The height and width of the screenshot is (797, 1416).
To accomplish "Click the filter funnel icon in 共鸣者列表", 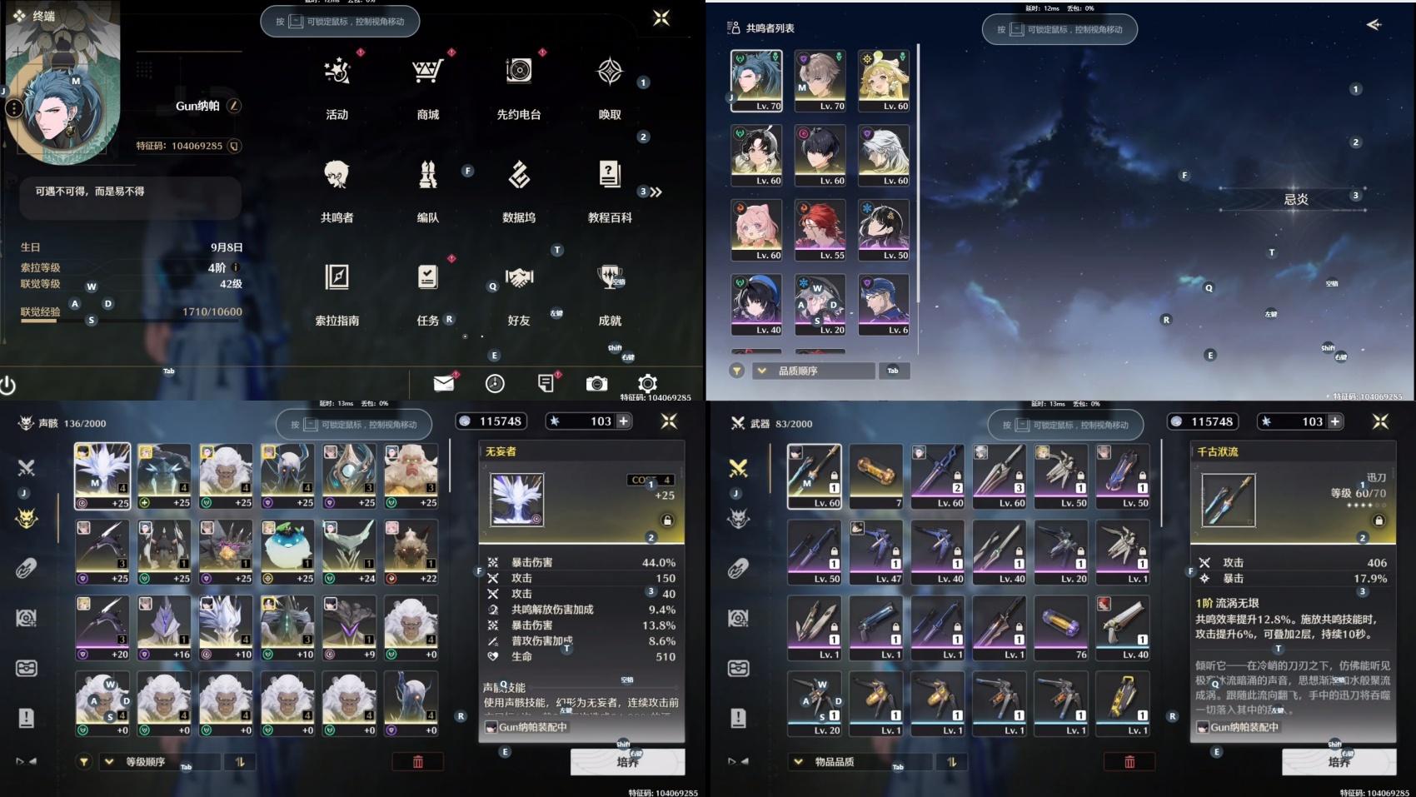I will pyautogui.click(x=736, y=371).
